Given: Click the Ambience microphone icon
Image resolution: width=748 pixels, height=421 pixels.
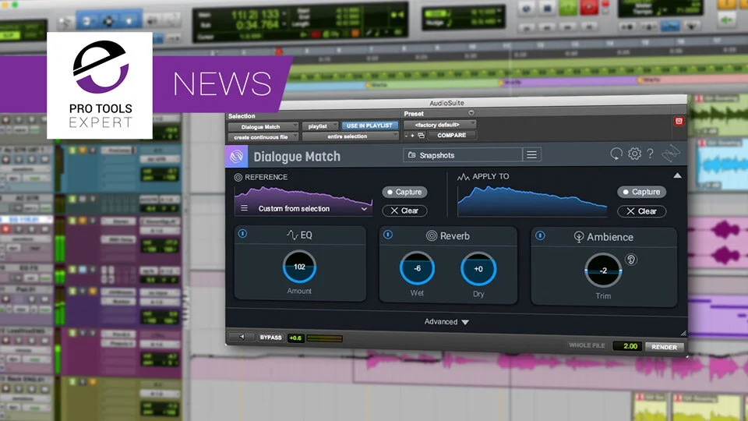Looking at the screenshot, I should tap(579, 237).
